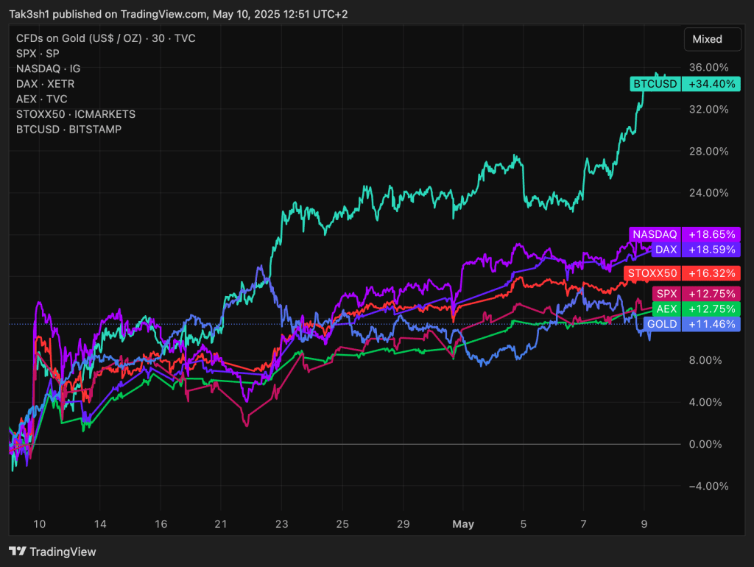754x567 pixels.
Task: Click the 24.00% price axis label
Action: 708,193
